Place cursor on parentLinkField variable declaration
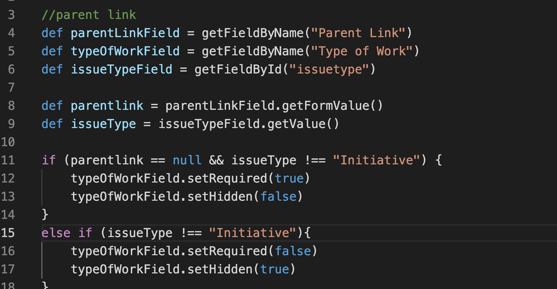 125,33
